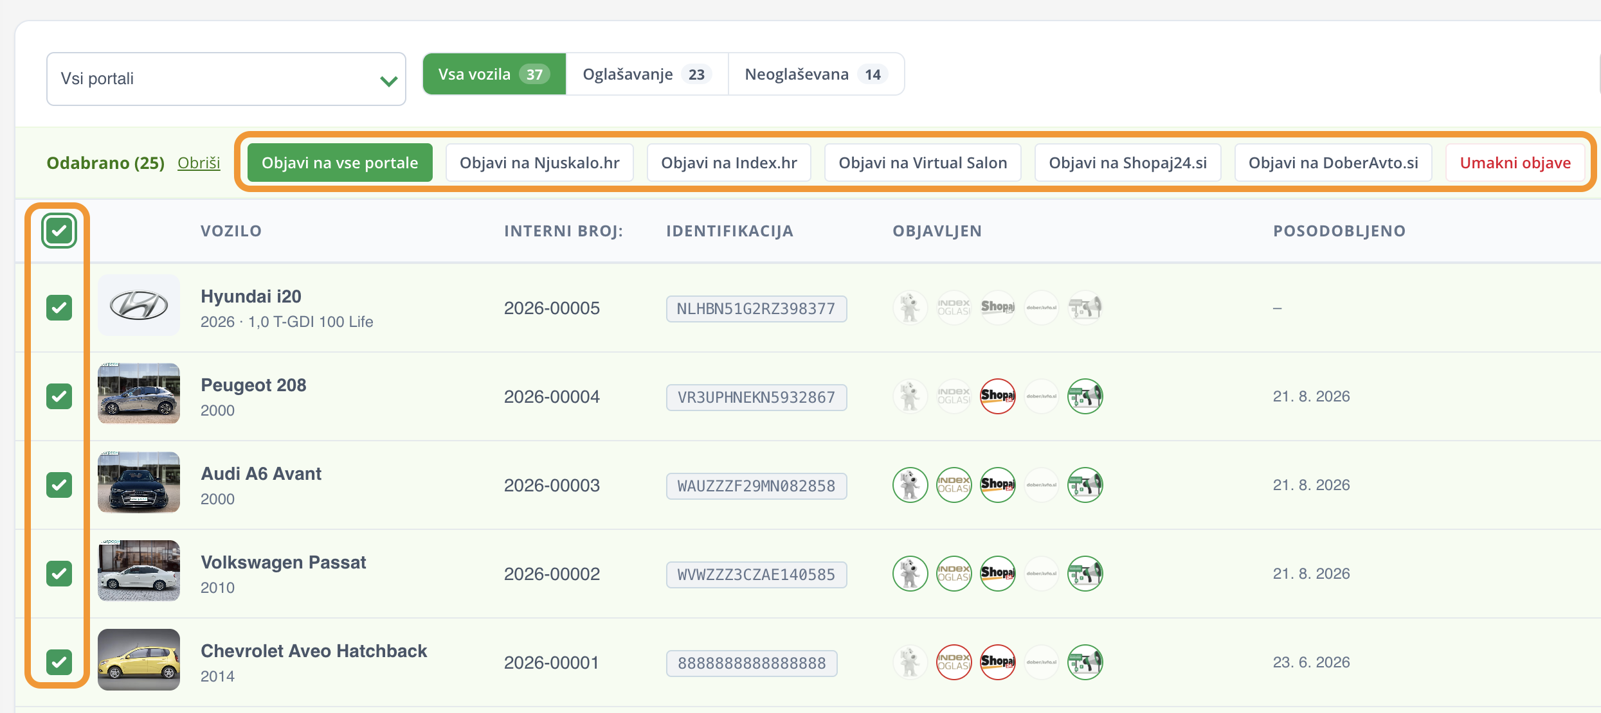
Task: Click the Chevrolet Aveo Hatchback vehicle name
Action: (314, 651)
